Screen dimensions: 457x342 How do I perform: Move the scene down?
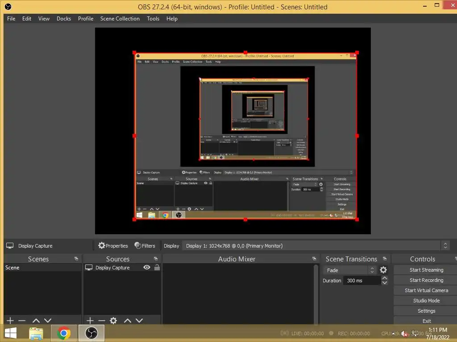click(48, 321)
